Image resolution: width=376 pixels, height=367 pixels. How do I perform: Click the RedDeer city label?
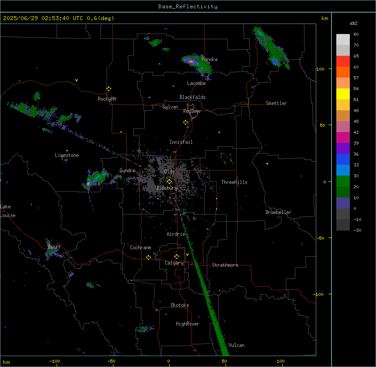[192, 111]
